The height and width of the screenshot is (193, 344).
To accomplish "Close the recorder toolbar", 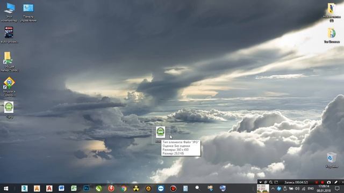I will coord(342,182).
